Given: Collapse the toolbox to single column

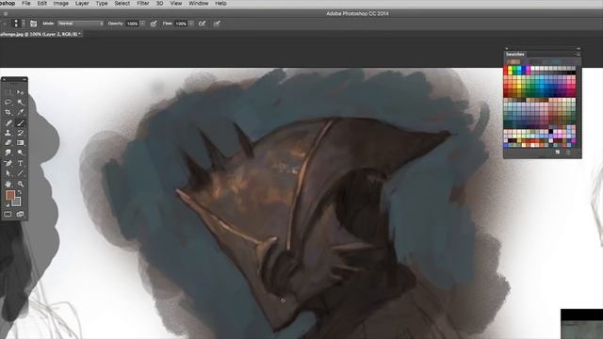Looking at the screenshot, I should click(x=24, y=79).
